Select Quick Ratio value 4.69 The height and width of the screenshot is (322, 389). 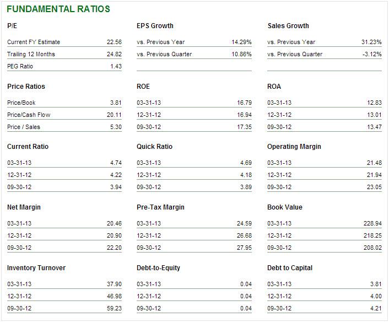[x=246, y=163]
